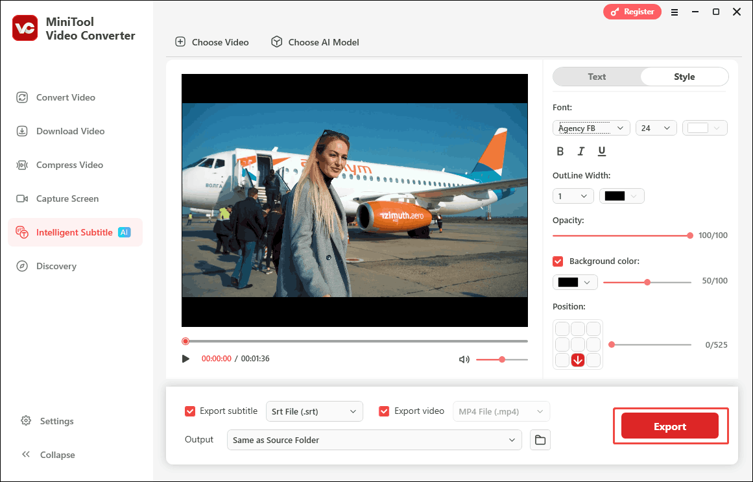This screenshot has height=482, width=753.
Task: Disable the Export video checkbox
Action: (x=384, y=411)
